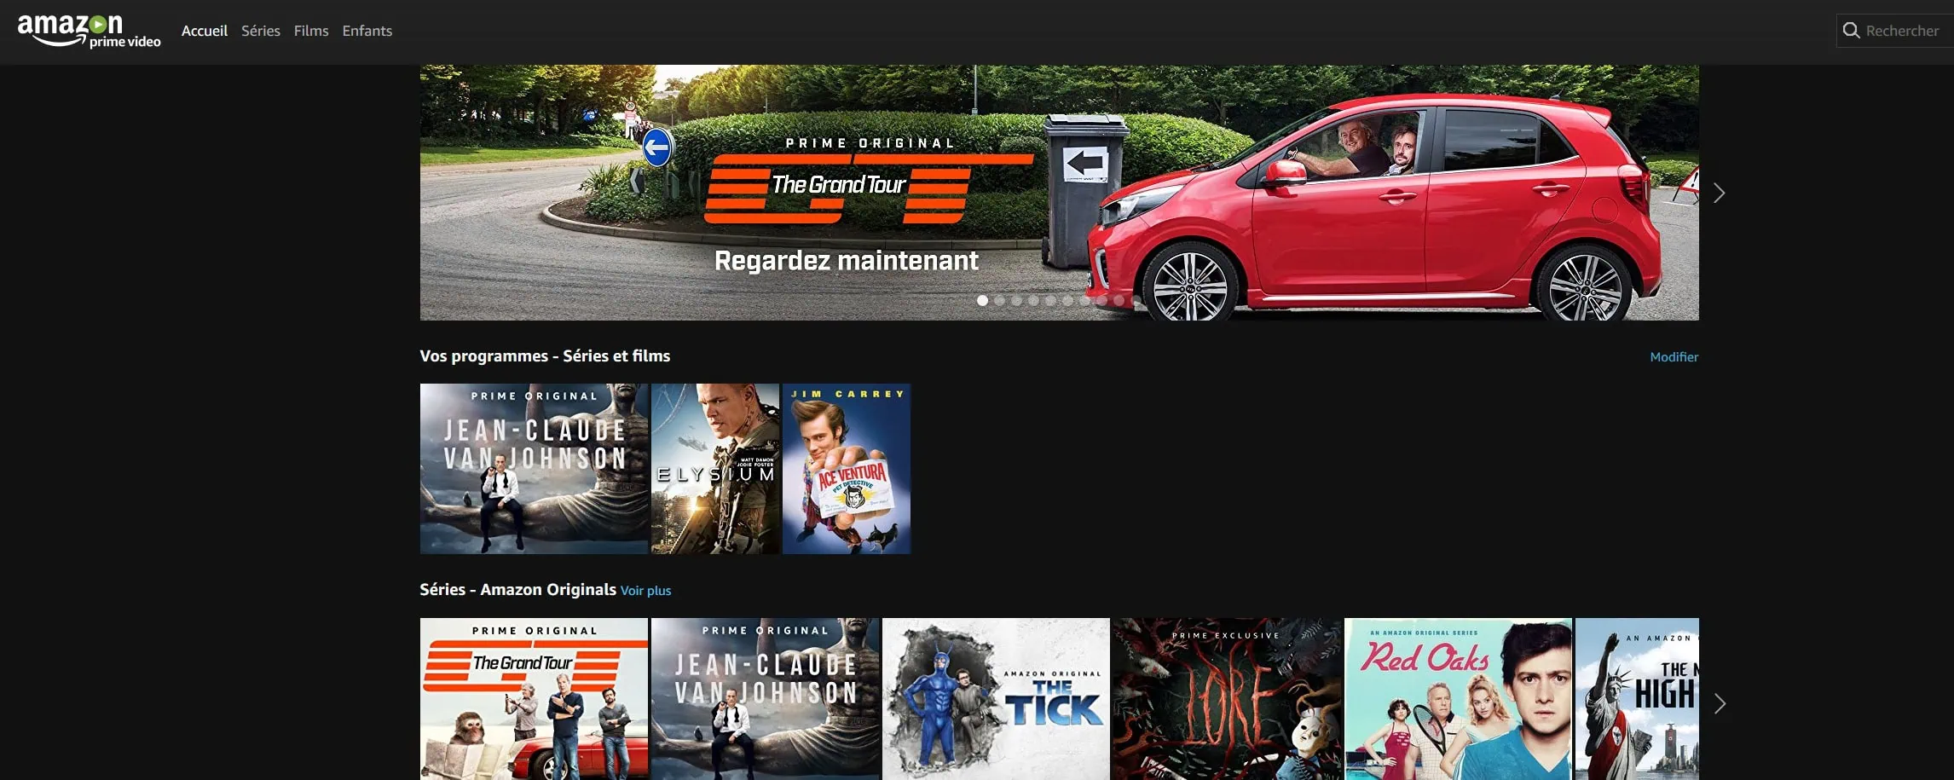Click the search magnifier icon
The image size is (1954, 780).
tap(1851, 31)
